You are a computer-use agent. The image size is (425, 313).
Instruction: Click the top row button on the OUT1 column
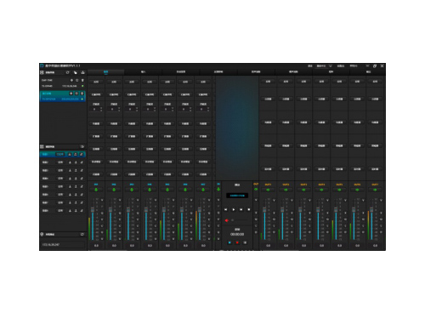pyautogui.click(x=268, y=82)
